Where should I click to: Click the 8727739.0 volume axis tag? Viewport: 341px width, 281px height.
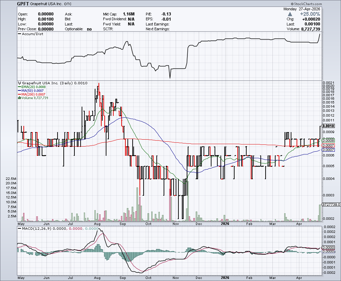click(x=331, y=205)
